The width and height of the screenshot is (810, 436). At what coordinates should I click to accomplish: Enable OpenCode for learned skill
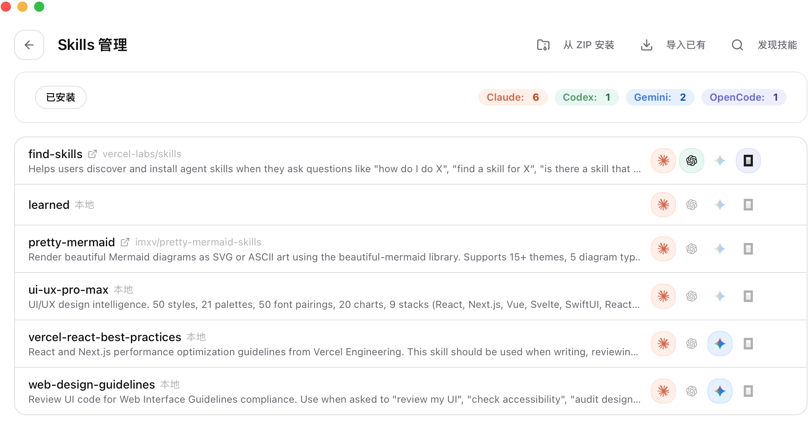pos(748,205)
